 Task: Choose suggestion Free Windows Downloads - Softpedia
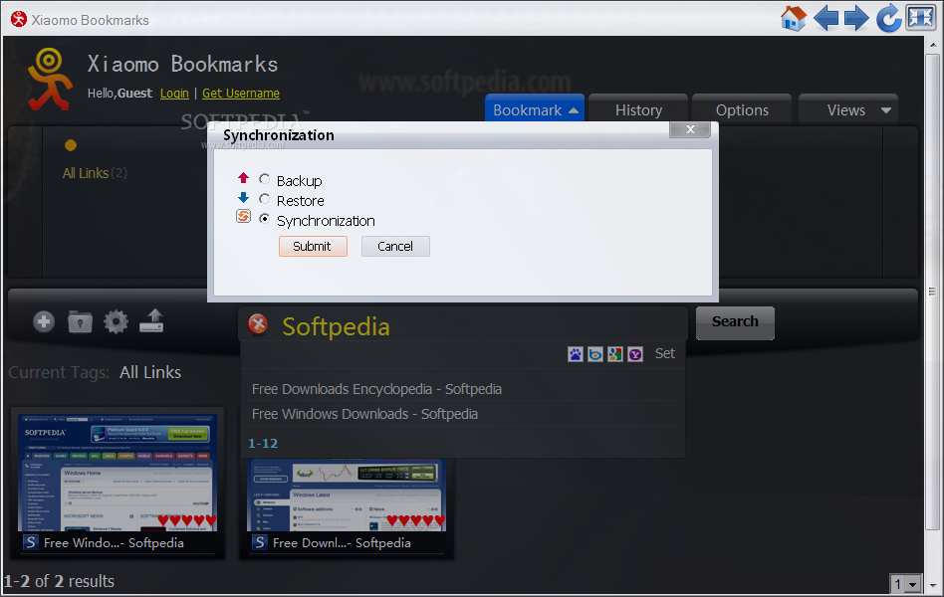(x=364, y=414)
